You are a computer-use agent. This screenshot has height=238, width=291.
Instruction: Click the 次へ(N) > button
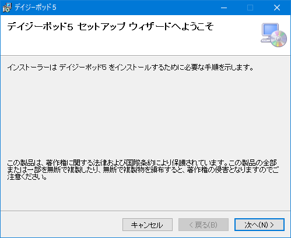point(260,225)
